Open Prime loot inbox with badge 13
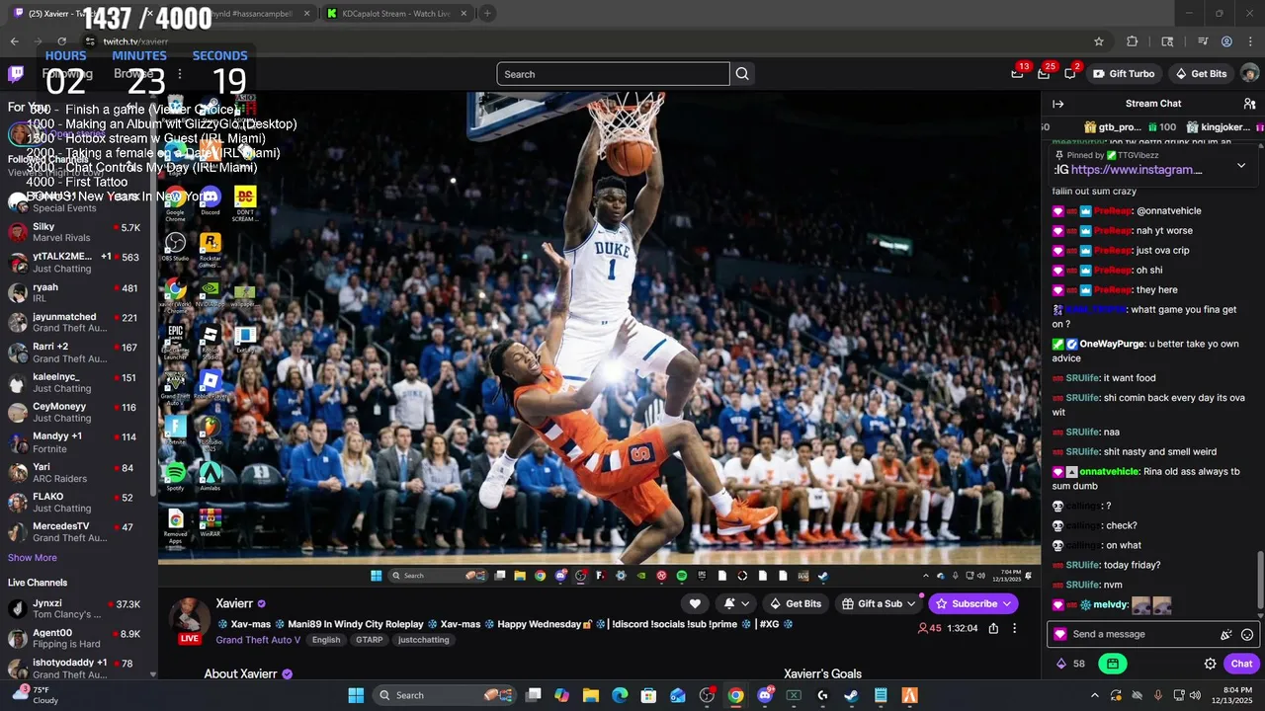Viewport: 1265px width, 711px height. pos(1017,74)
